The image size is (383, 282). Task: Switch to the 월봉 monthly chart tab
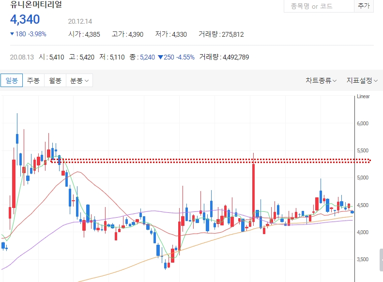[55, 80]
